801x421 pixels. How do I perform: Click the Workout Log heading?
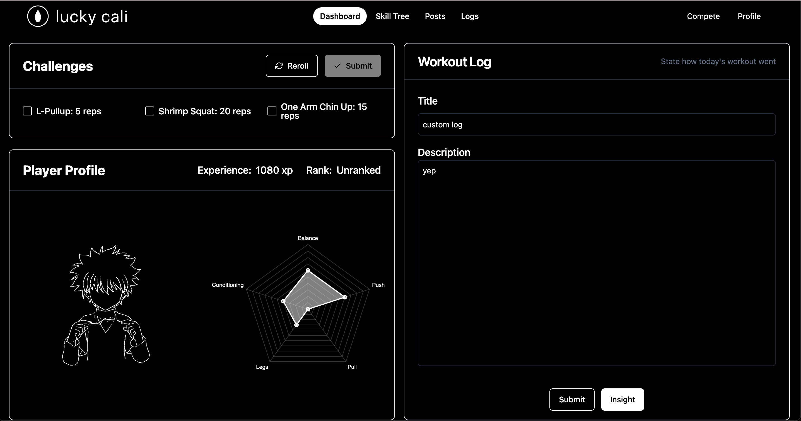point(454,62)
